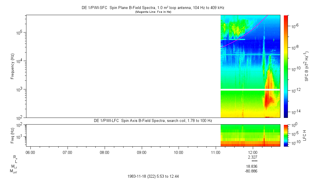314x180 pixels.
Task: Click the date range text below the plot
Action: (155, 176)
